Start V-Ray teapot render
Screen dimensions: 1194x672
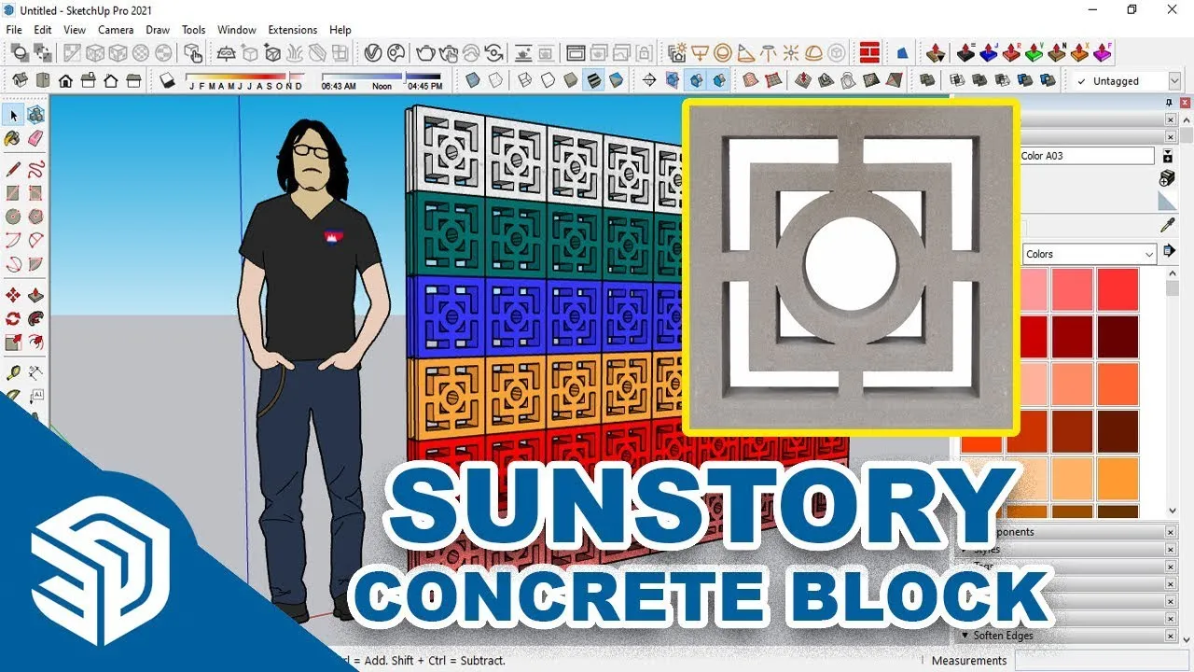pos(425,53)
